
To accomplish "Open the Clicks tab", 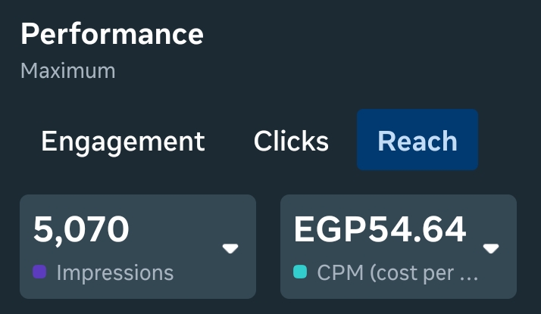I will tap(291, 141).
